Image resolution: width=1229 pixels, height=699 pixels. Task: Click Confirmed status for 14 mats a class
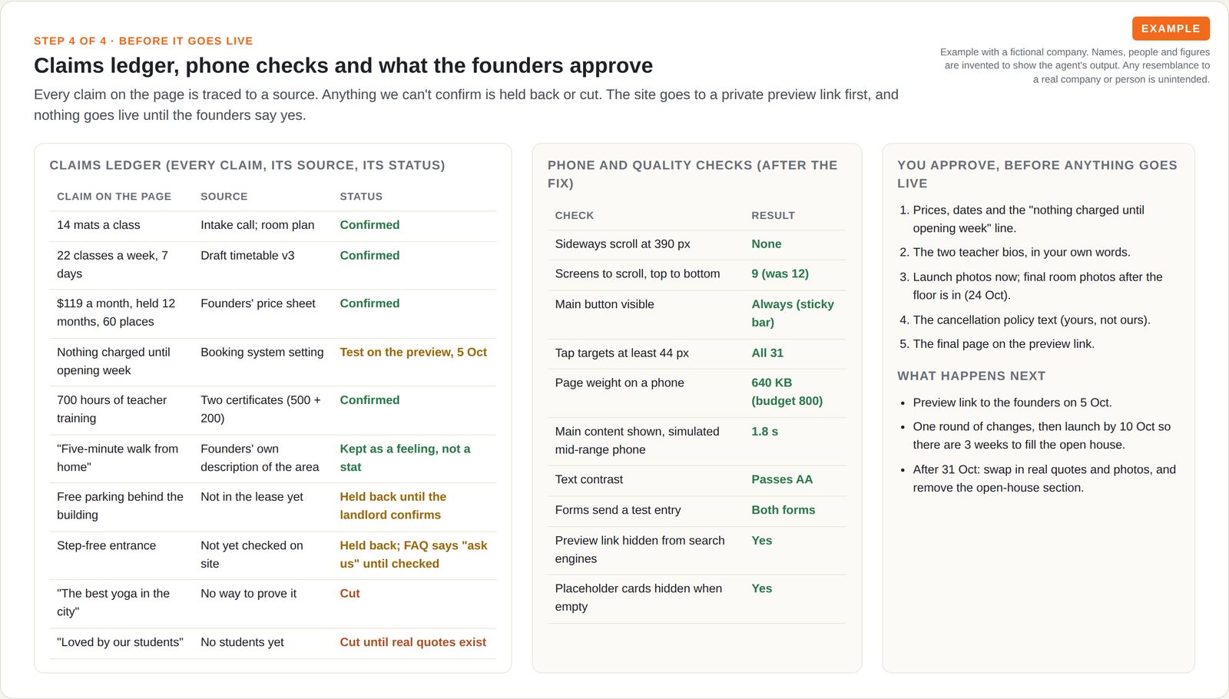pos(369,225)
